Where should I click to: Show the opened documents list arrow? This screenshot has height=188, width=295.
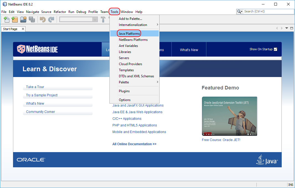click(x=287, y=28)
